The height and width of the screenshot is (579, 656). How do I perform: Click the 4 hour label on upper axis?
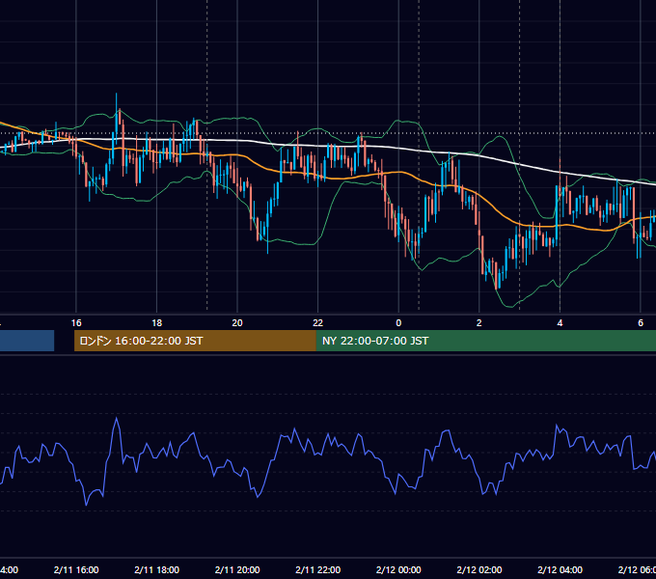coord(560,323)
